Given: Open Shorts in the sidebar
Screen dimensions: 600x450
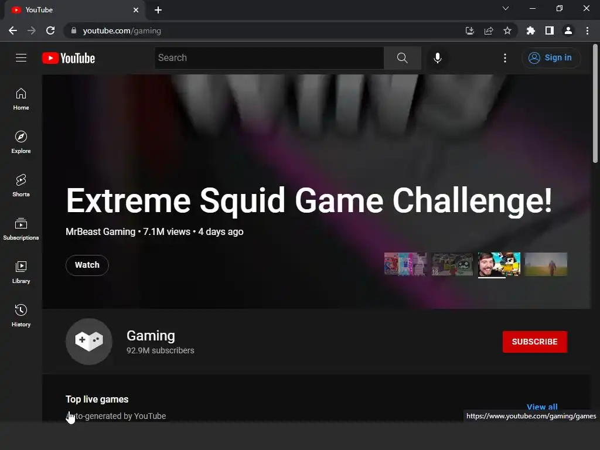Looking at the screenshot, I should [x=21, y=186].
